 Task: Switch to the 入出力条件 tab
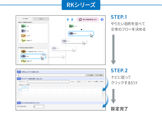pos(25,19)
